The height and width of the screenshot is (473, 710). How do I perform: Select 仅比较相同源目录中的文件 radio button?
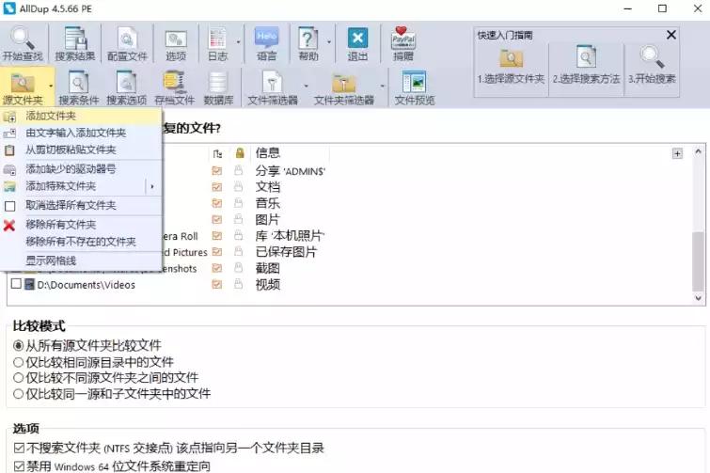18,362
